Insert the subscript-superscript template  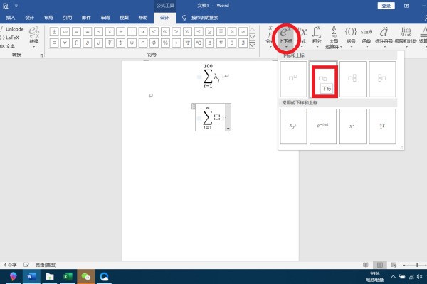pyautogui.click(x=353, y=78)
